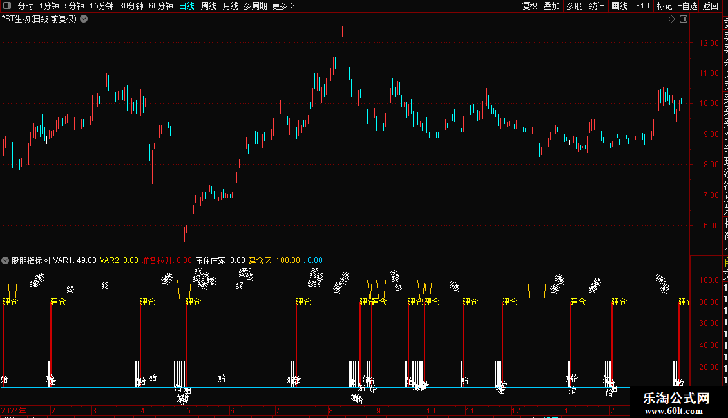Click month 7 on the time axis
The height and width of the screenshot is (418, 728).
[278, 410]
